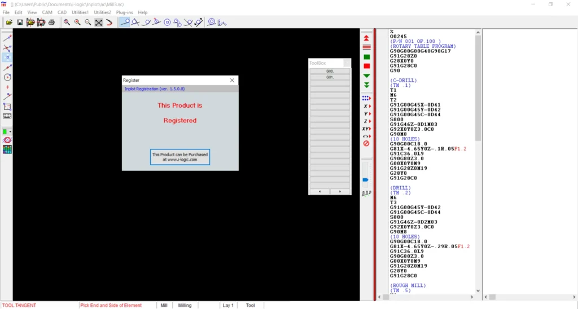The width and height of the screenshot is (578, 309).
Task: Click the red curved arrow redraw icon
Action: [x=109, y=23]
